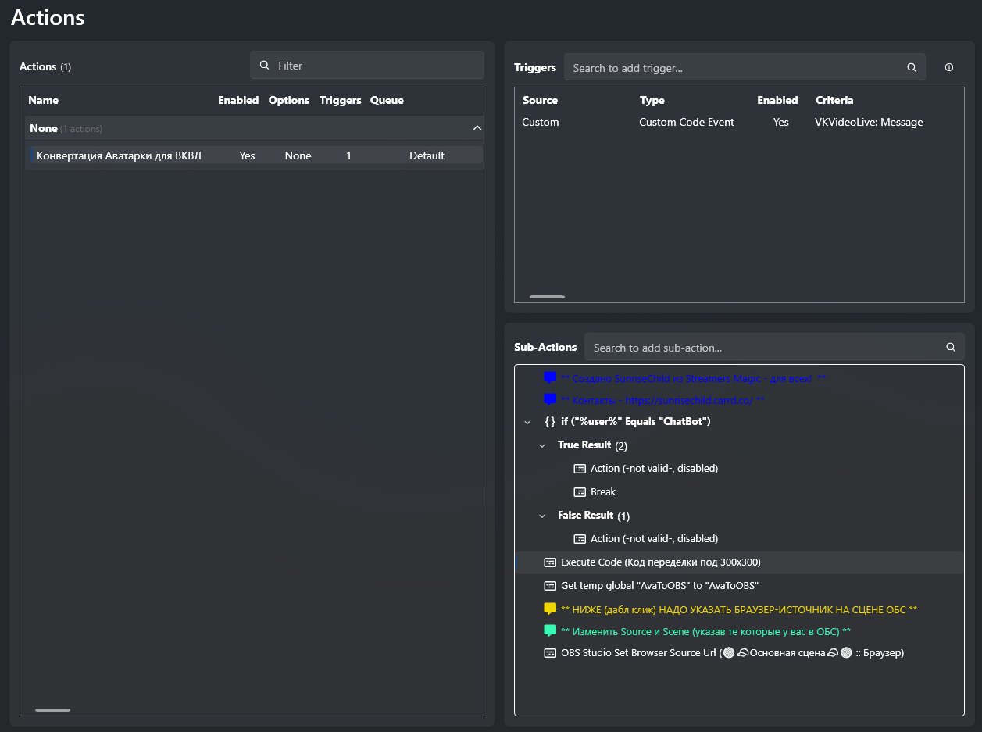This screenshot has height=732, width=982.
Task: Click the OBS Set Browser Source Url icon
Action: 550,653
